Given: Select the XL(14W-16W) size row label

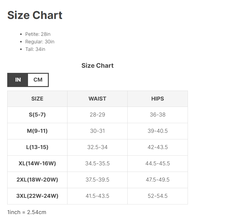Looking at the screenshot, I should coord(37,163).
